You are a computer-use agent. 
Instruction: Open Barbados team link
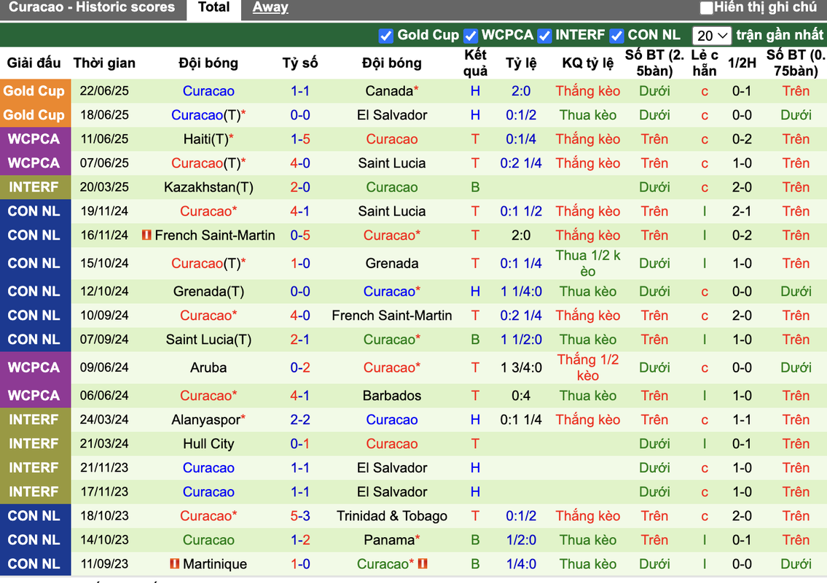392,395
